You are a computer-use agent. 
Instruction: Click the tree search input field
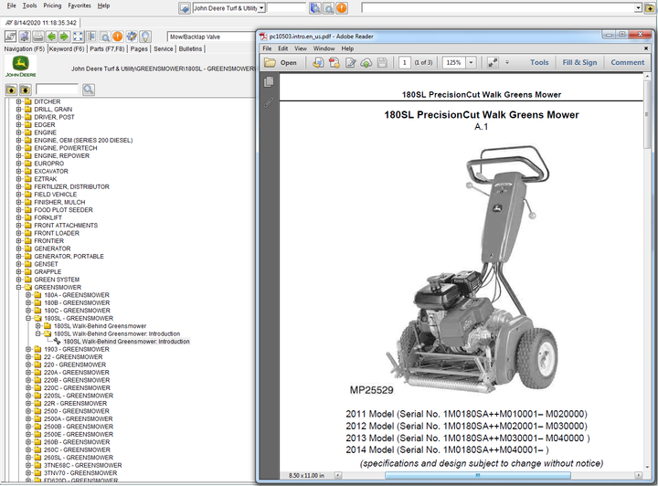pyautogui.click(x=57, y=90)
